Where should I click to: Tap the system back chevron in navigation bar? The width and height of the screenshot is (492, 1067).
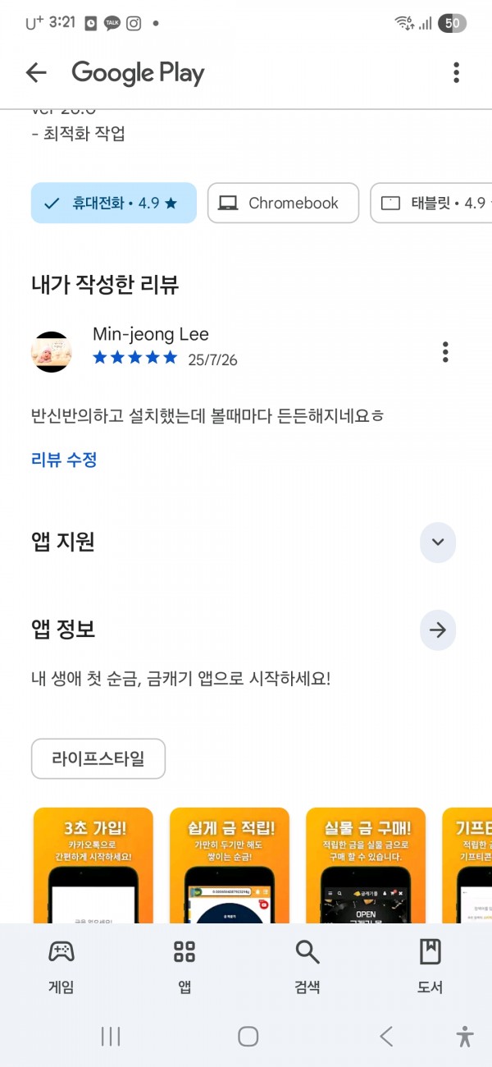pyautogui.click(x=386, y=1036)
